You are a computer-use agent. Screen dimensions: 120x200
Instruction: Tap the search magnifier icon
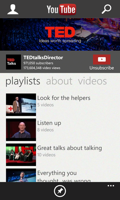(x=106, y=9)
